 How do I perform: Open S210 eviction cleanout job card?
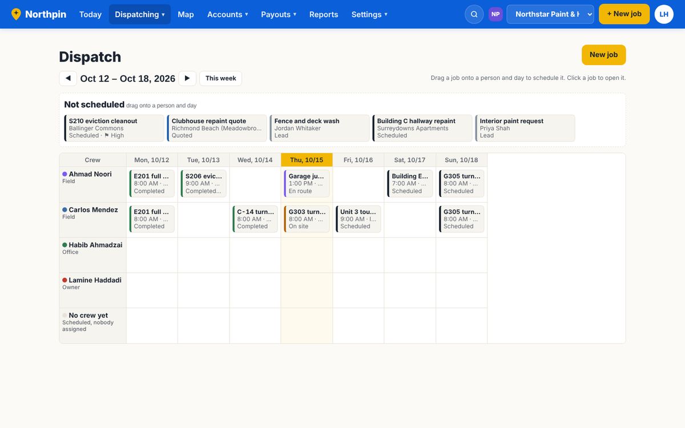114,128
